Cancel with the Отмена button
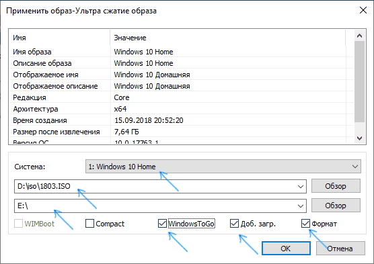This screenshot has height=264, width=374. click(340, 249)
